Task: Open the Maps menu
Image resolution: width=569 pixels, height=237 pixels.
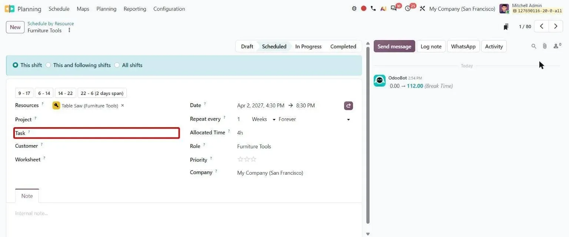Action: tap(83, 9)
